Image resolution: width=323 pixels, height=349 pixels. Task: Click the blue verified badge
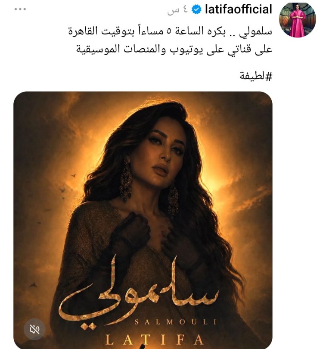coord(196,9)
